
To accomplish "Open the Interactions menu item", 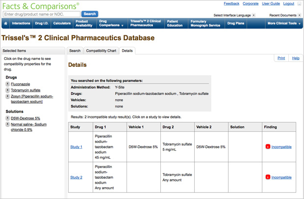I will tap(21, 23).
